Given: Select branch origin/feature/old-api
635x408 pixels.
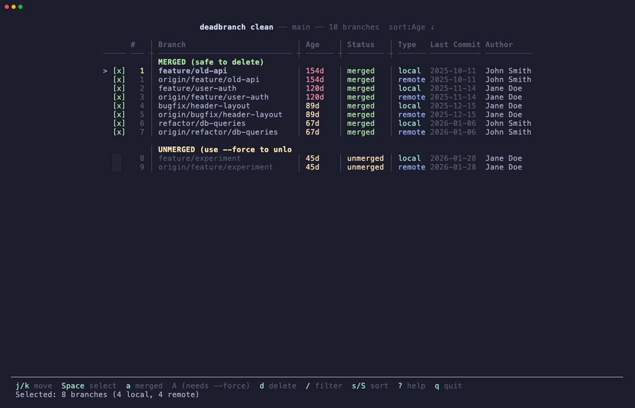Looking at the screenshot, I should coord(209,79).
